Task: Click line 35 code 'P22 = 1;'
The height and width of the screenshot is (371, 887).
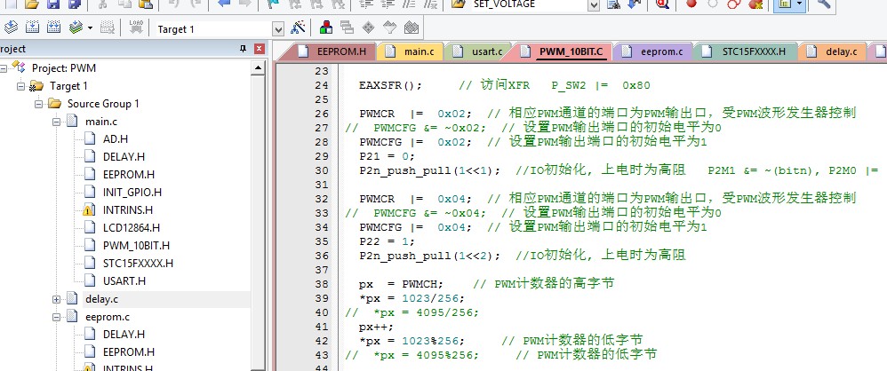Action: click(387, 241)
